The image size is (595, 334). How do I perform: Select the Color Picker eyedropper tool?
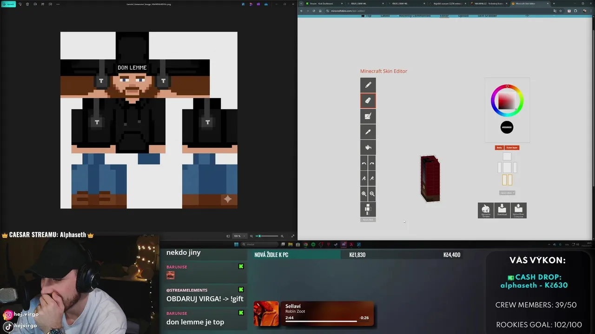tap(368, 132)
